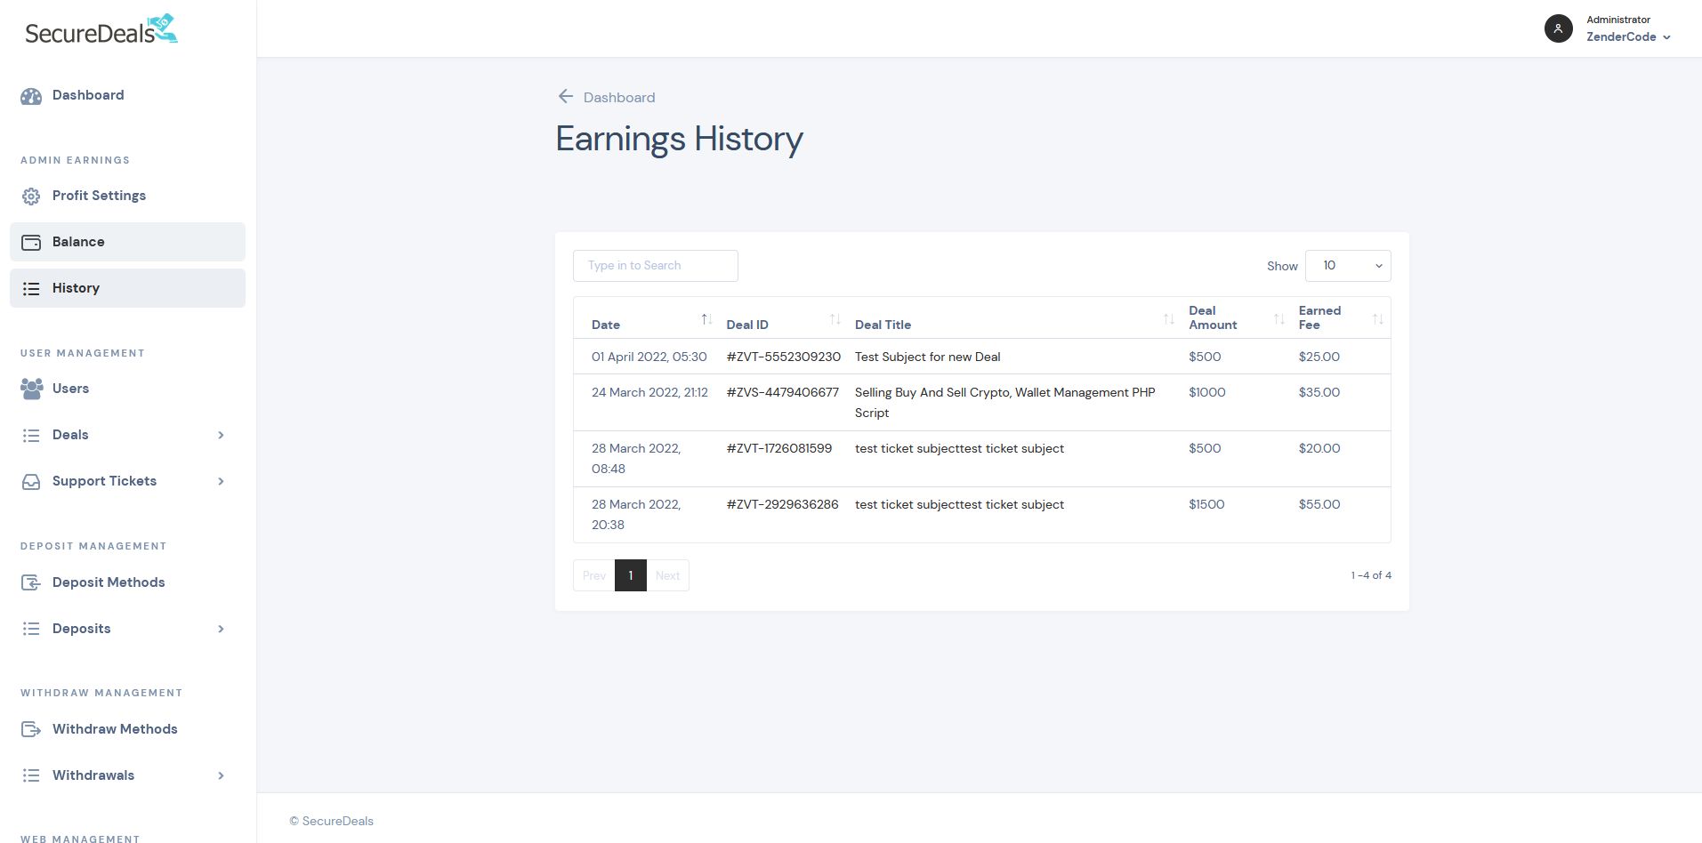The width and height of the screenshot is (1702, 843).
Task: Open History in the sidebar menu
Action: 76,288
